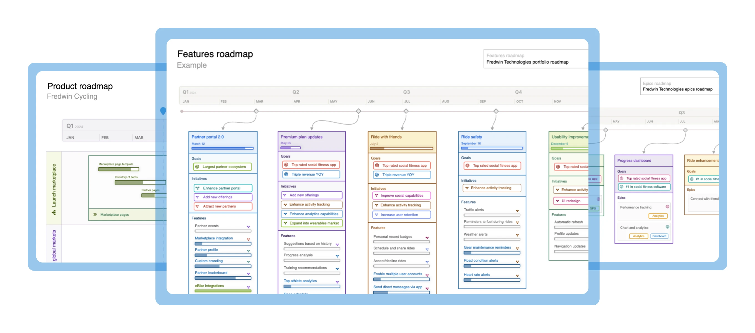Click initiative icon beside Traffic alerts feature

pos(517,211)
